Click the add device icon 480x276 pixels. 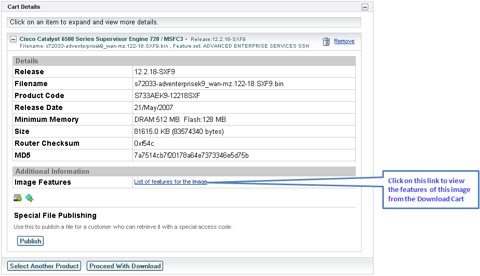coord(18,198)
